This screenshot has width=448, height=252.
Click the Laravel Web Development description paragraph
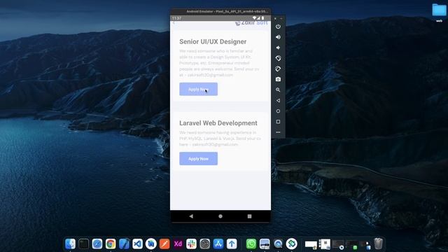click(220, 139)
